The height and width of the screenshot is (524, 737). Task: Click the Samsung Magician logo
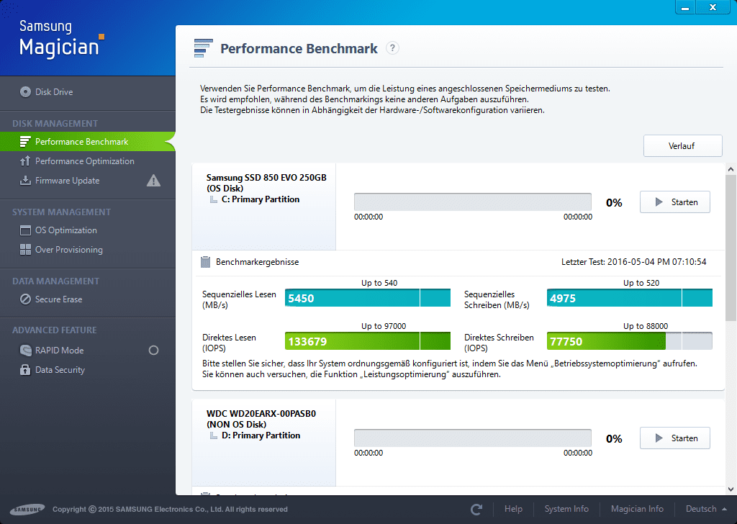coord(61,39)
